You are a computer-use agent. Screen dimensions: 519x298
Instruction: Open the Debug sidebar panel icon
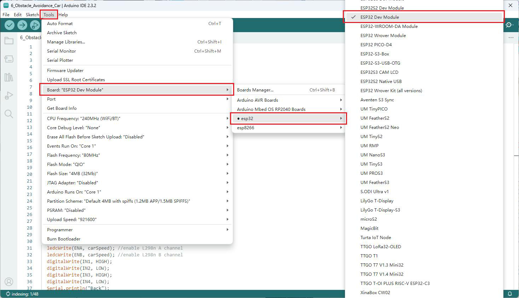click(9, 95)
